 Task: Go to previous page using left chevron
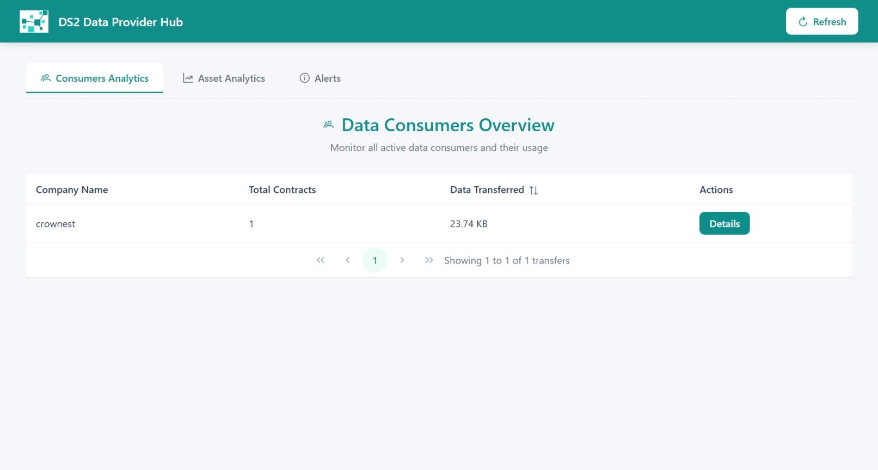tap(348, 260)
